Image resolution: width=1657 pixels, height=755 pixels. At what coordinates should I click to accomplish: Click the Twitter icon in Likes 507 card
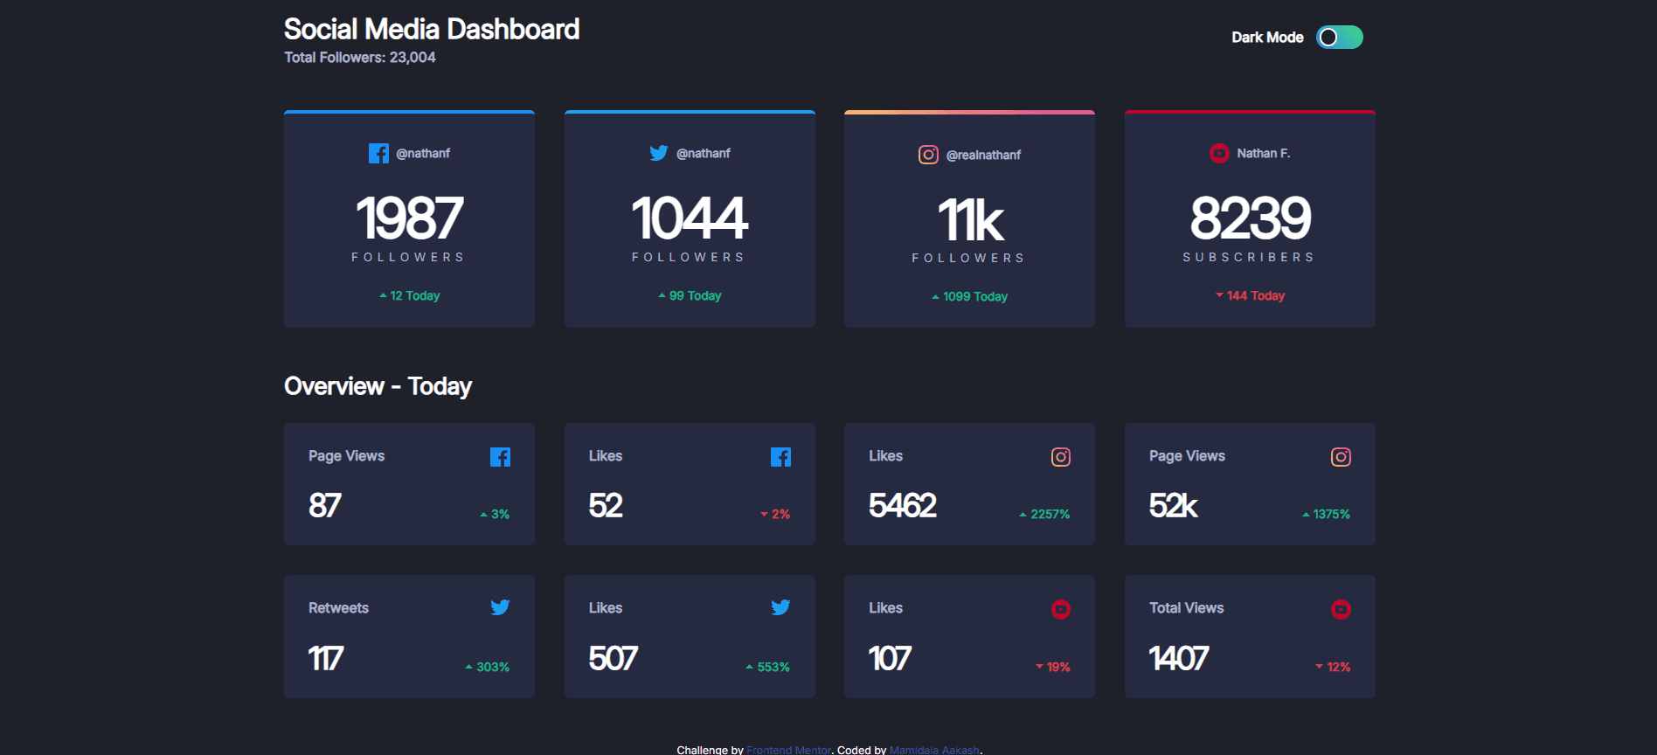tap(780, 607)
